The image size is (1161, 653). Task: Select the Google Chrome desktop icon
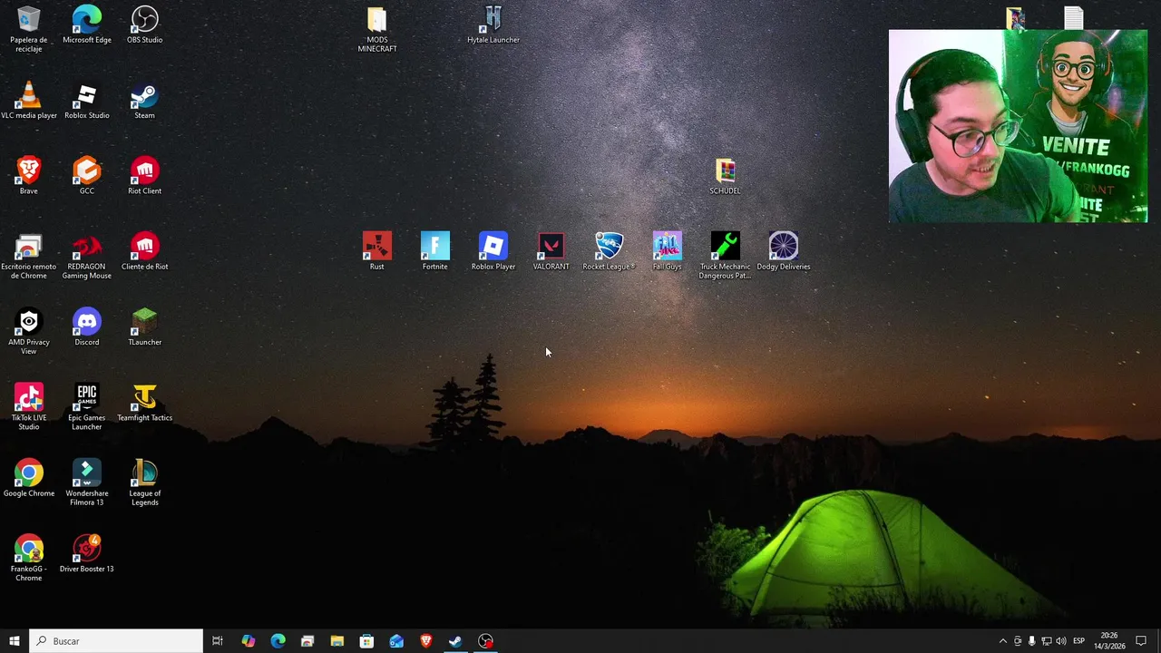click(x=29, y=478)
